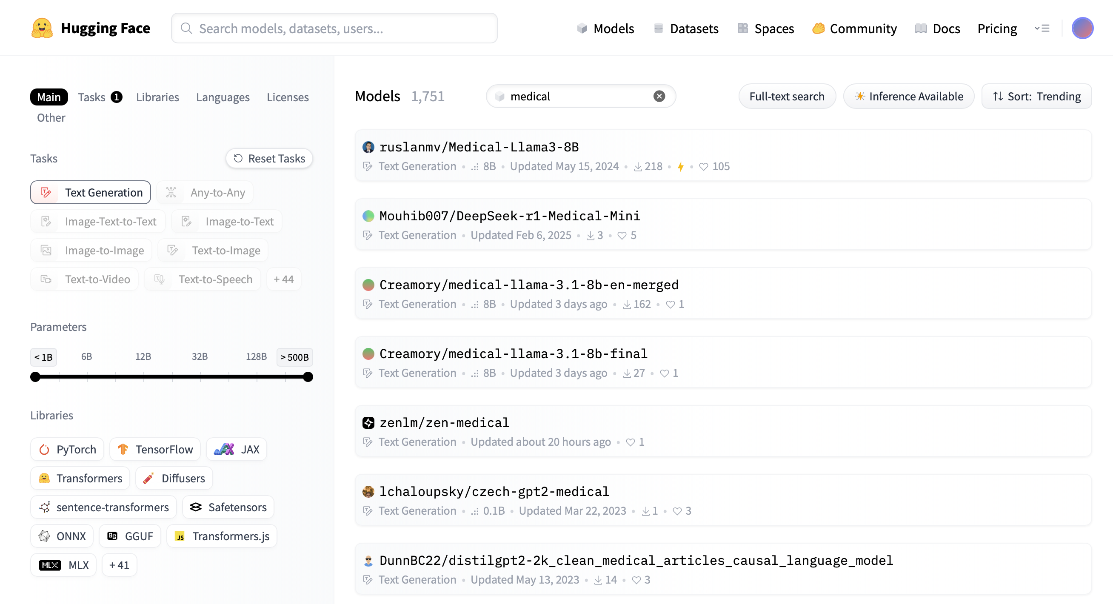This screenshot has height=604, width=1113.
Task: Click the lchaloupsky author avatar
Action: tap(368, 491)
